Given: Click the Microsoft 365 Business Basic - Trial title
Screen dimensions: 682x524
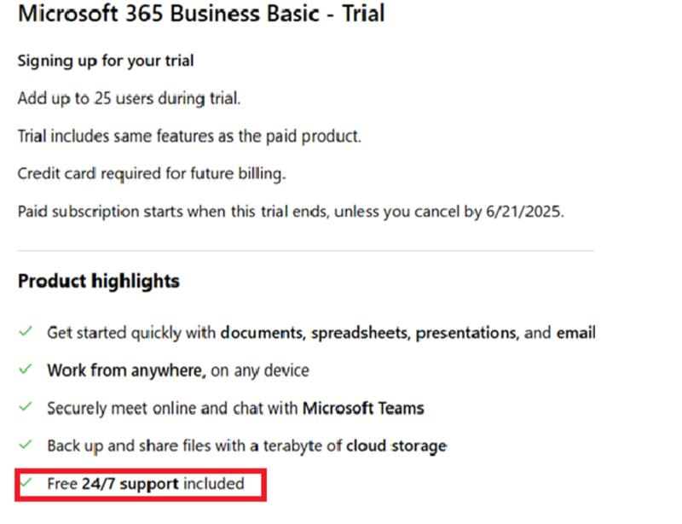Looking at the screenshot, I should pyautogui.click(x=201, y=13).
